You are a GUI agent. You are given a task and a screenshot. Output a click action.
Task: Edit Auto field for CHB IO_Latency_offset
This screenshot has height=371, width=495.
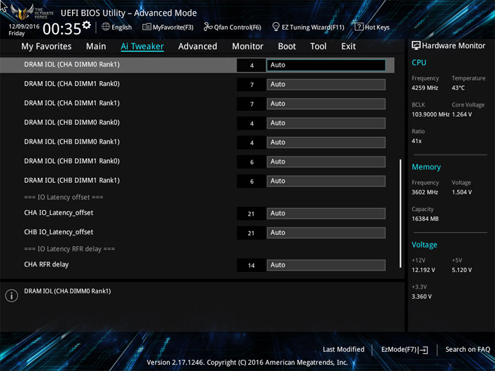(x=326, y=233)
